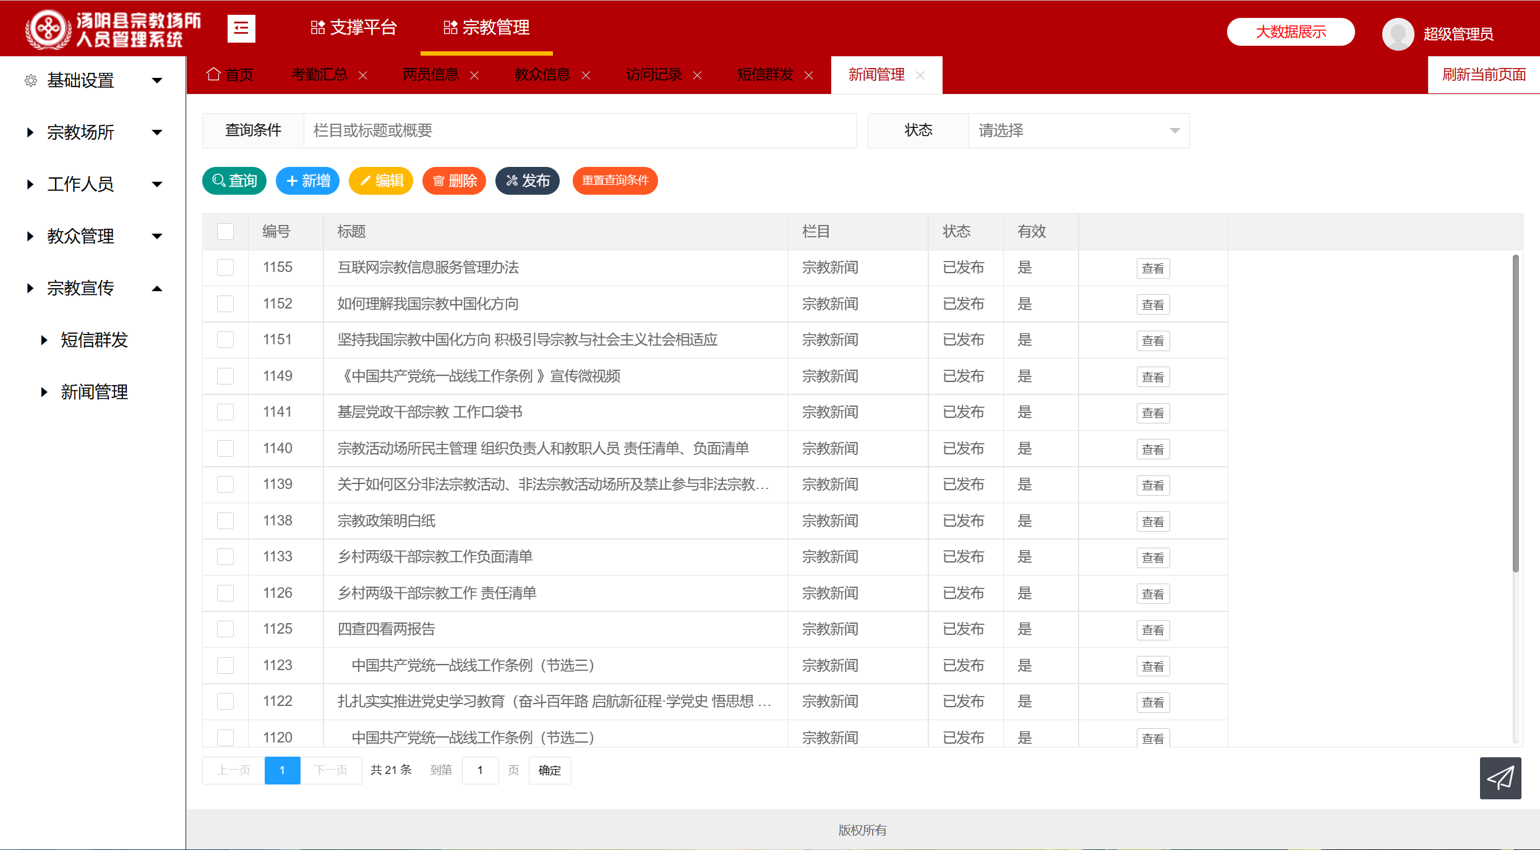Check the row 1151 checkbox
This screenshot has width=1540, height=850.
coord(225,340)
